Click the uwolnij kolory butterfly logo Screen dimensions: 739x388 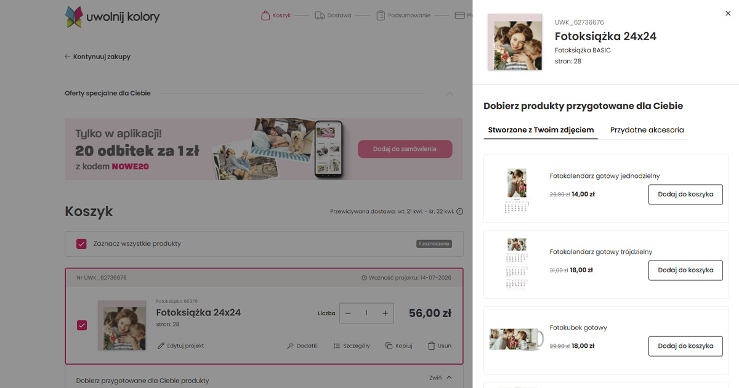click(74, 17)
